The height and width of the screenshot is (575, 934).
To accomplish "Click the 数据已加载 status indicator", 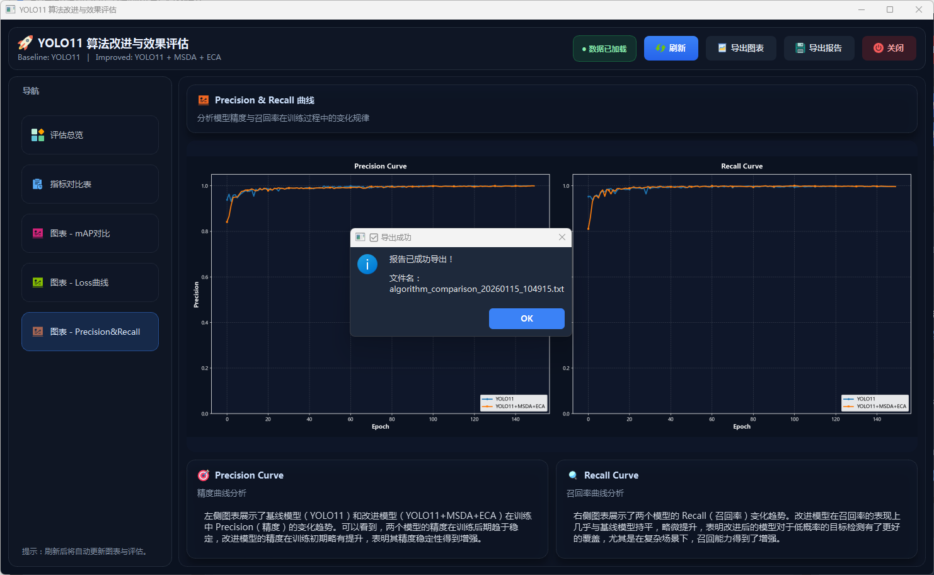I will click(604, 49).
